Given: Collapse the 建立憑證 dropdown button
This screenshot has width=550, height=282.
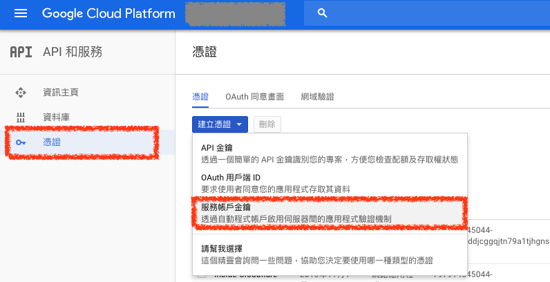Looking at the screenshot, I should pos(220,124).
